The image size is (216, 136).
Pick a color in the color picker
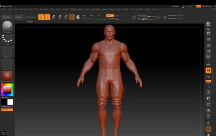7,90
